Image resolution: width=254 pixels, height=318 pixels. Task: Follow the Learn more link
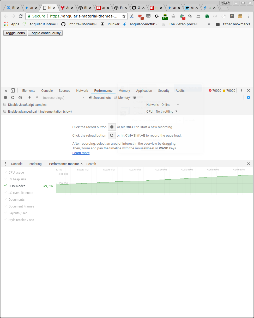click(81, 153)
